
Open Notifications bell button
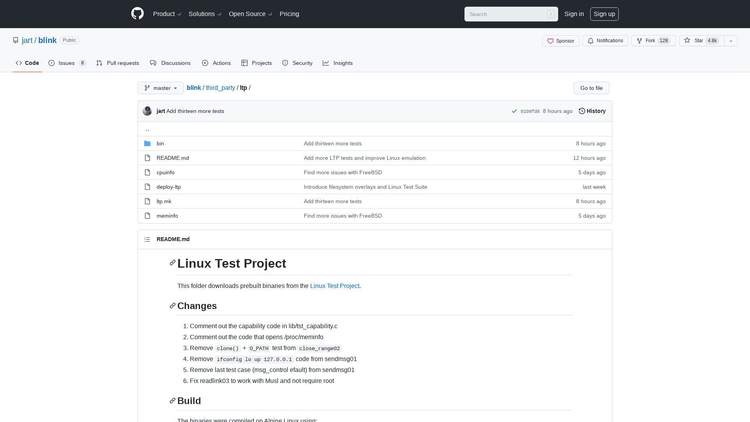tap(605, 41)
